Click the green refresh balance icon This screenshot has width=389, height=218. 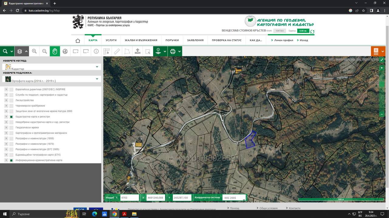click(312, 31)
